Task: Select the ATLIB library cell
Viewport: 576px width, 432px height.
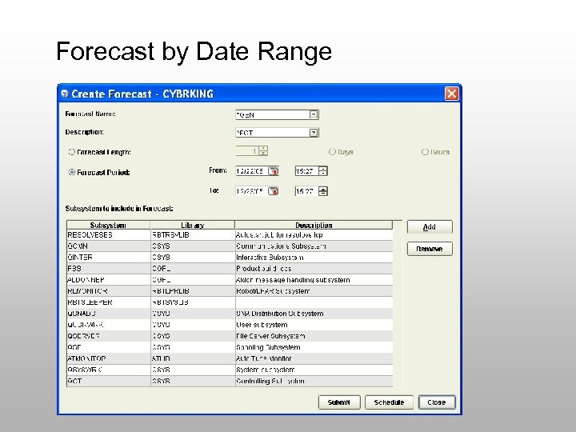Action: click(193, 358)
